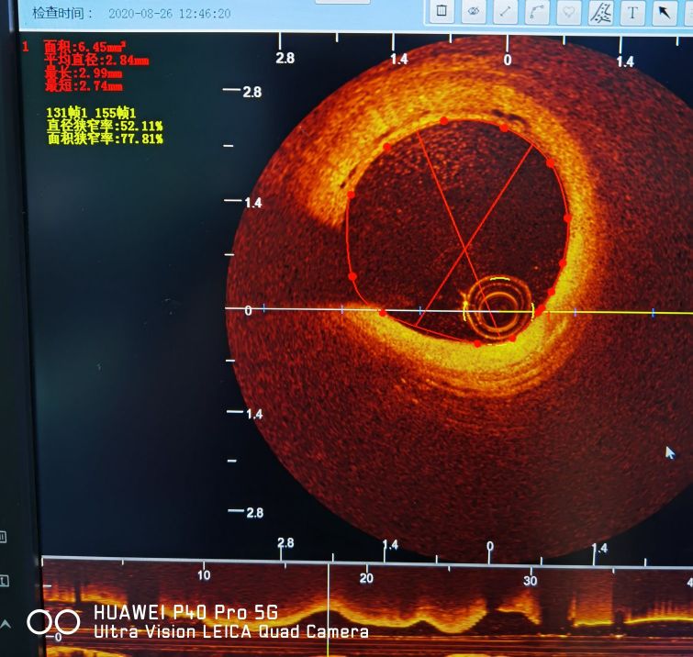Image resolution: width=693 pixels, height=657 pixels.
Task: Toggle the hide annotations eye icon
Action: click(474, 11)
